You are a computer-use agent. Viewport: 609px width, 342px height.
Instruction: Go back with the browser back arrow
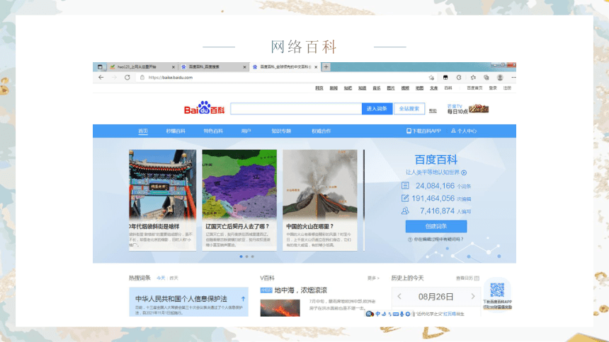pos(101,78)
